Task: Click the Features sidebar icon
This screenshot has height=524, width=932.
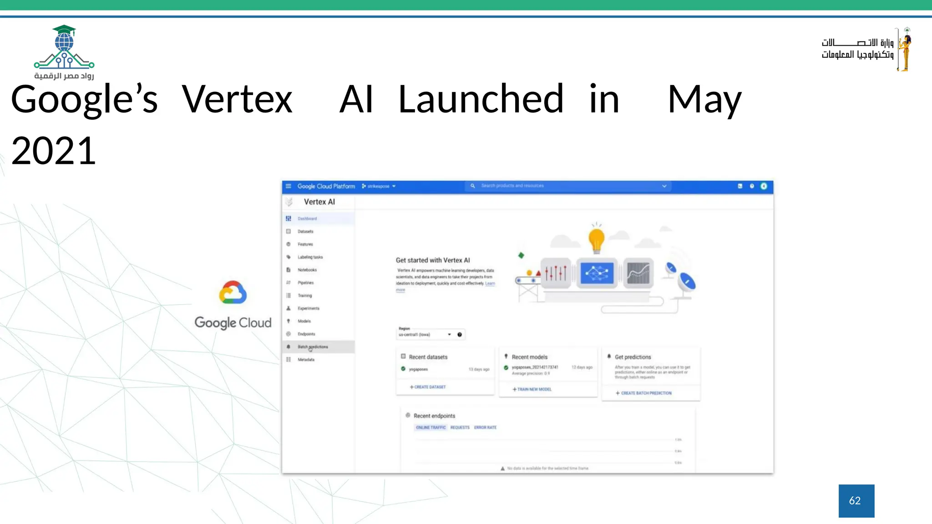Action: pyautogui.click(x=288, y=244)
